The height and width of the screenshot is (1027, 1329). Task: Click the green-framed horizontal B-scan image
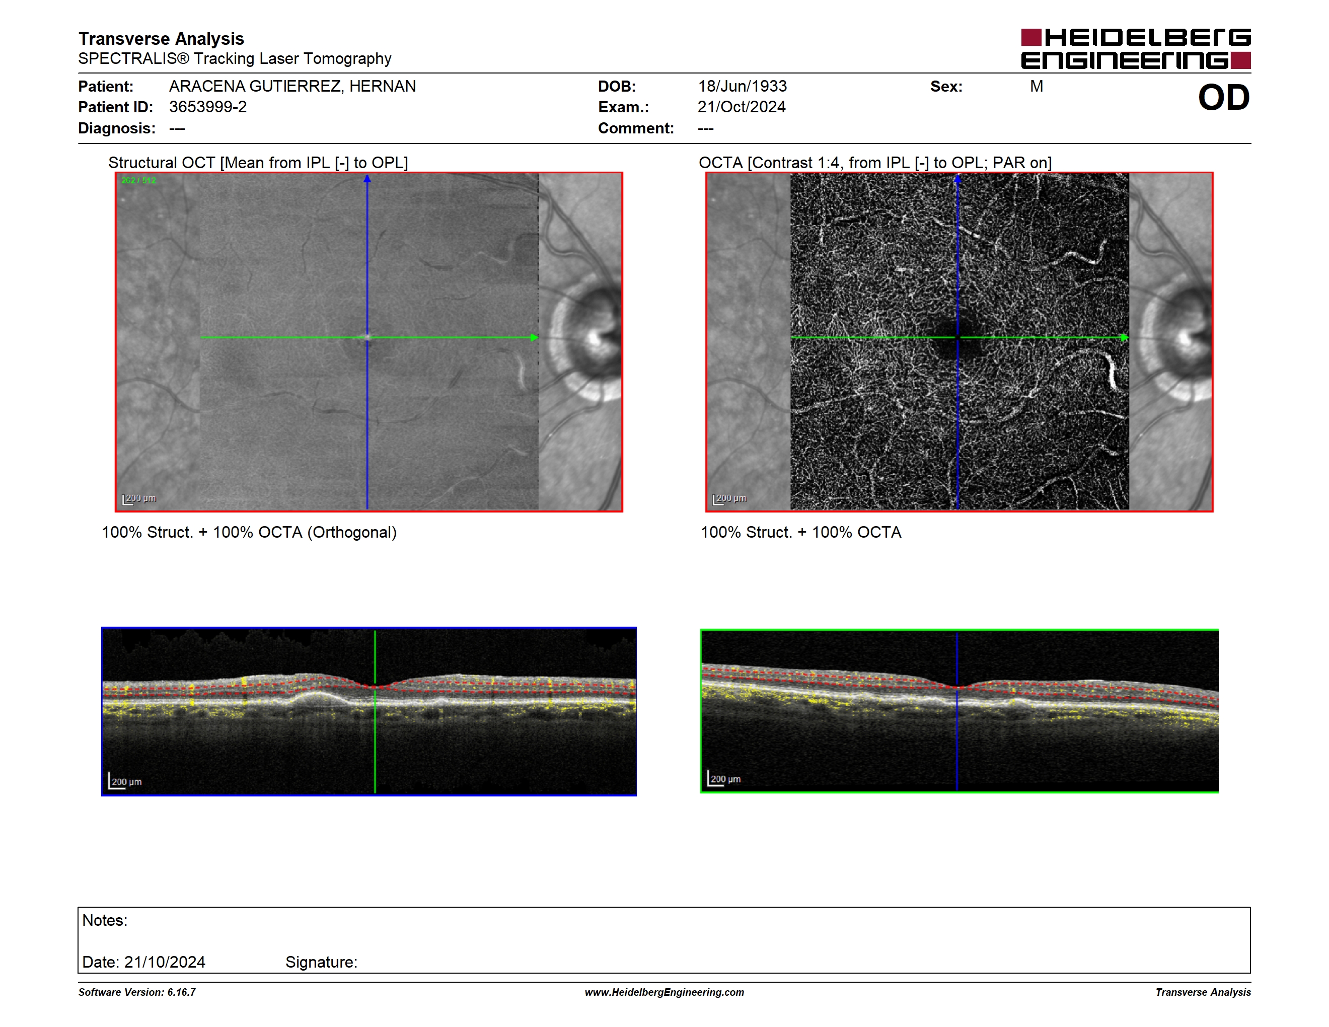959,711
